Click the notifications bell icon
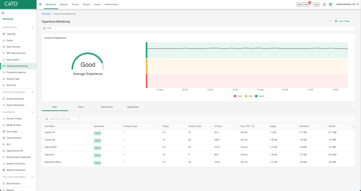The height and width of the screenshot is (191, 361). point(323,4)
